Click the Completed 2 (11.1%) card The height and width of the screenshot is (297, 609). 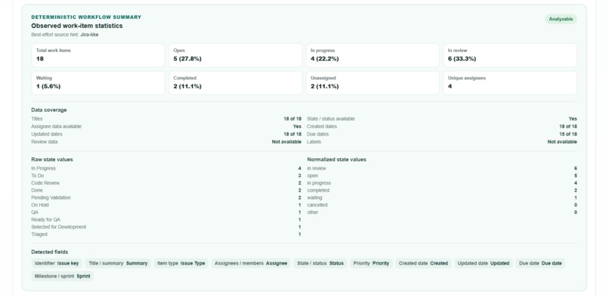click(x=236, y=83)
